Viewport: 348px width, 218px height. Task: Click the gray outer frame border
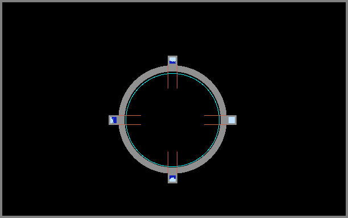(x=174, y=1)
